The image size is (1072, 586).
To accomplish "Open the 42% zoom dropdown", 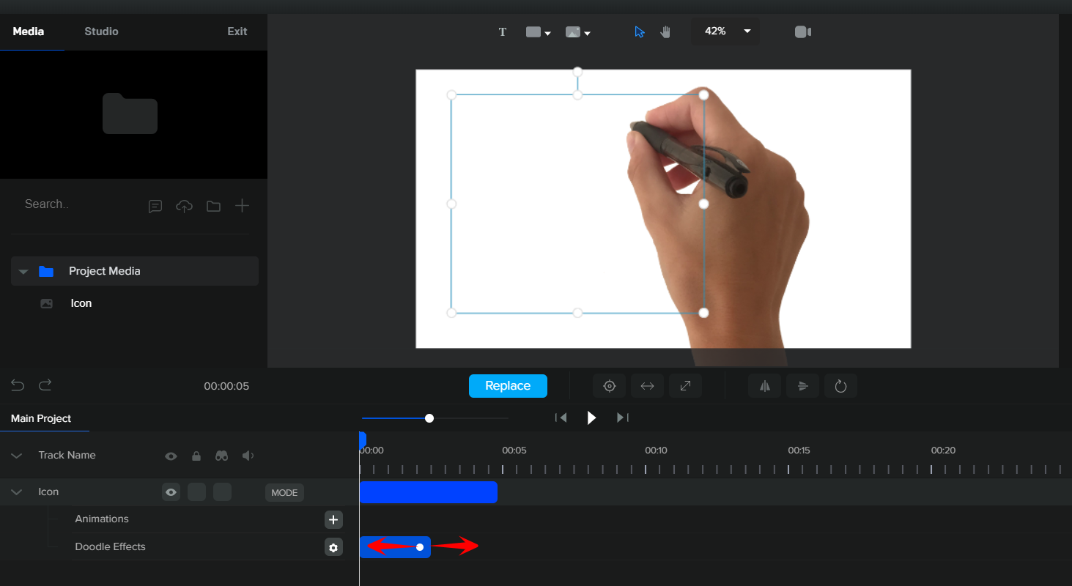I will pos(725,31).
